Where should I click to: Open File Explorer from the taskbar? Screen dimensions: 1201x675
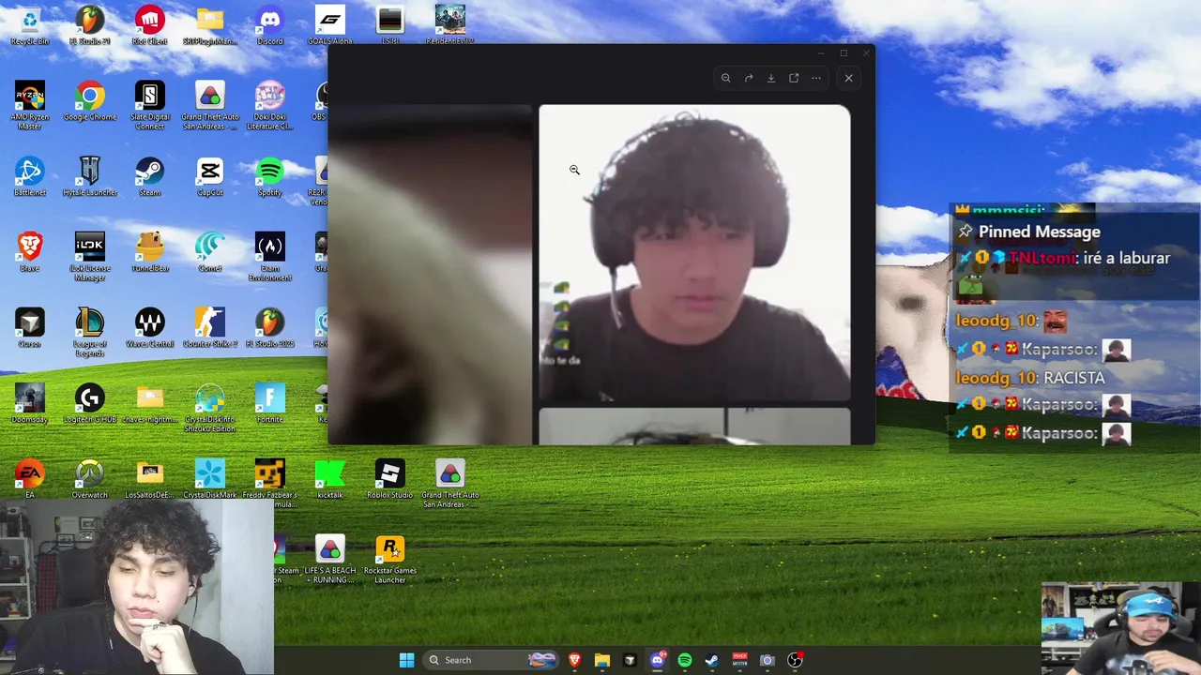click(602, 660)
